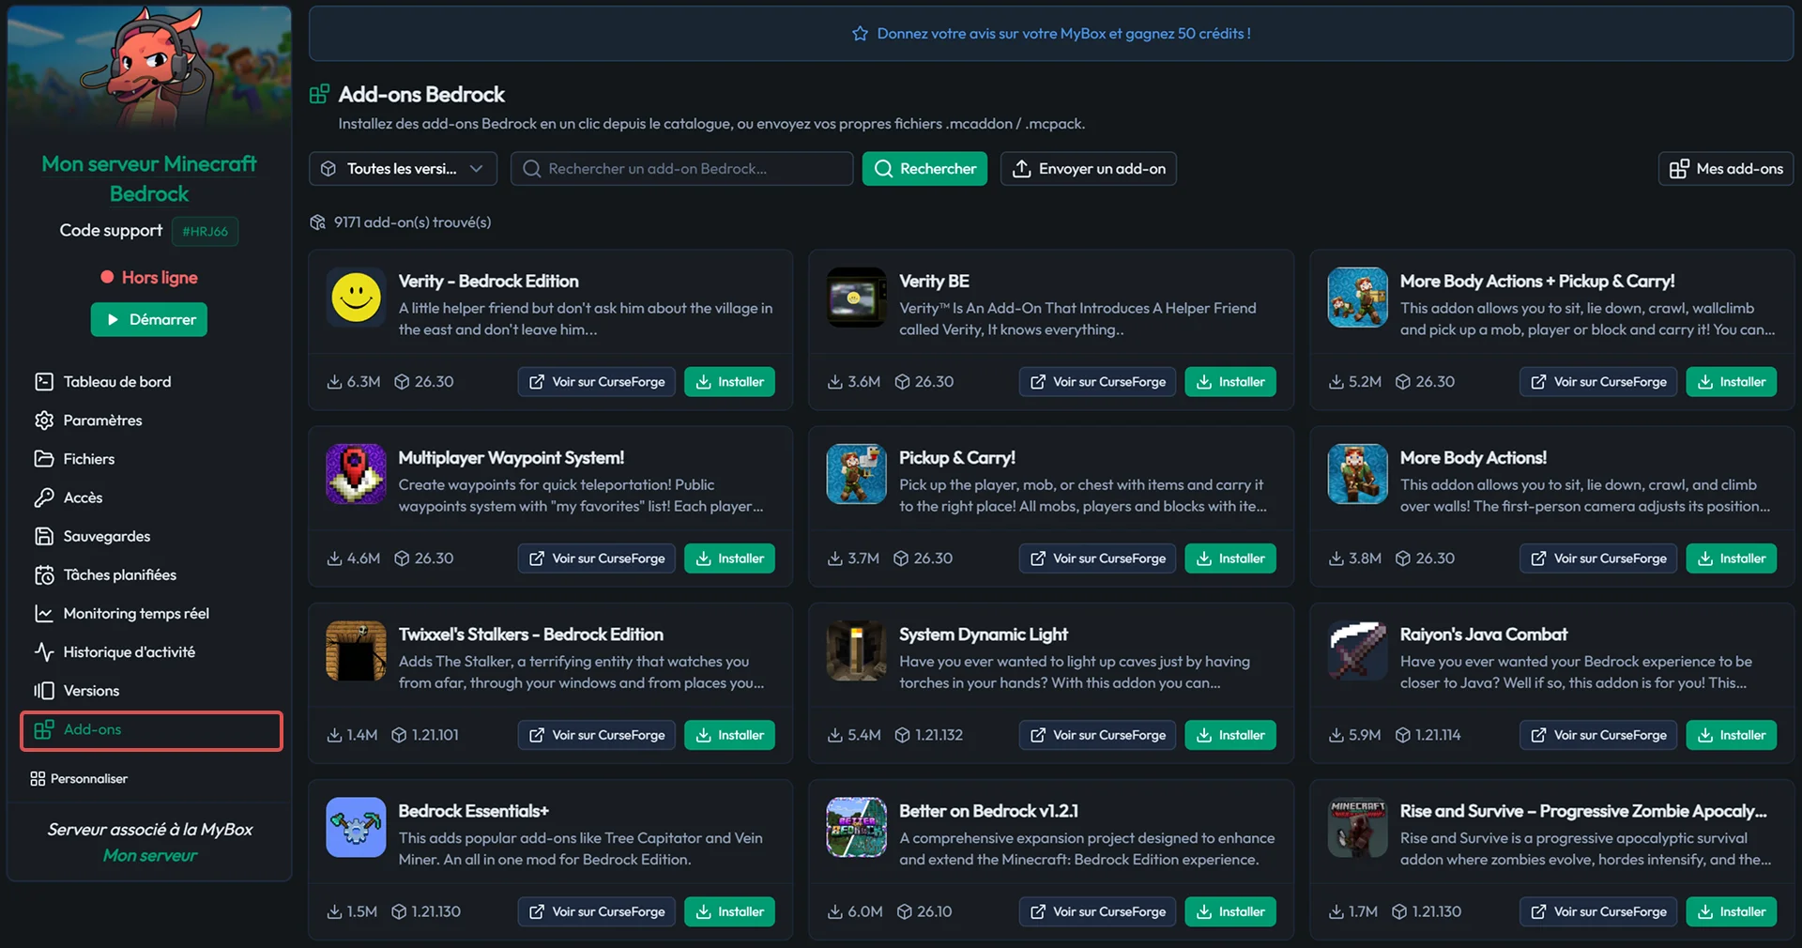Click the Tâches planifiées calendar icon
The image size is (1802, 948).
coord(44,574)
